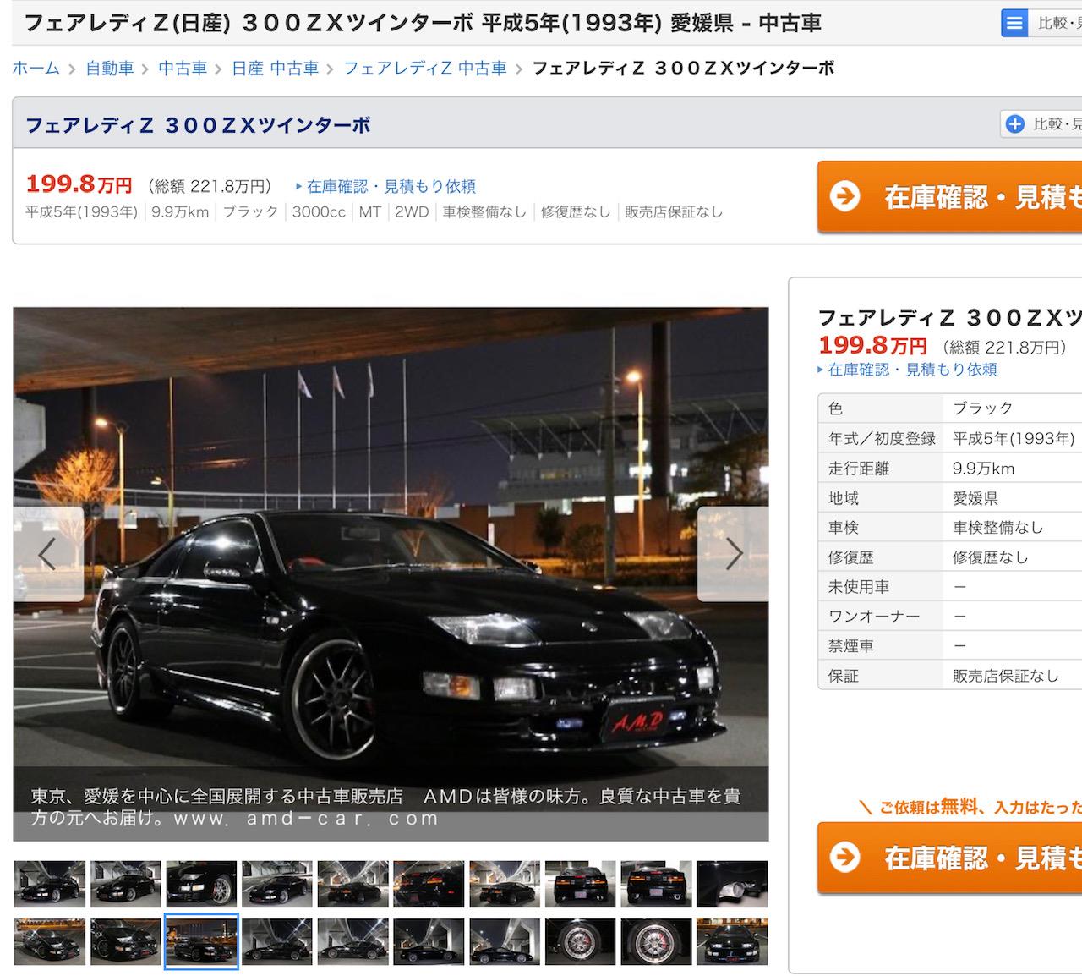Go to ホーム breadcrumb
The width and height of the screenshot is (1082, 976).
[x=36, y=69]
